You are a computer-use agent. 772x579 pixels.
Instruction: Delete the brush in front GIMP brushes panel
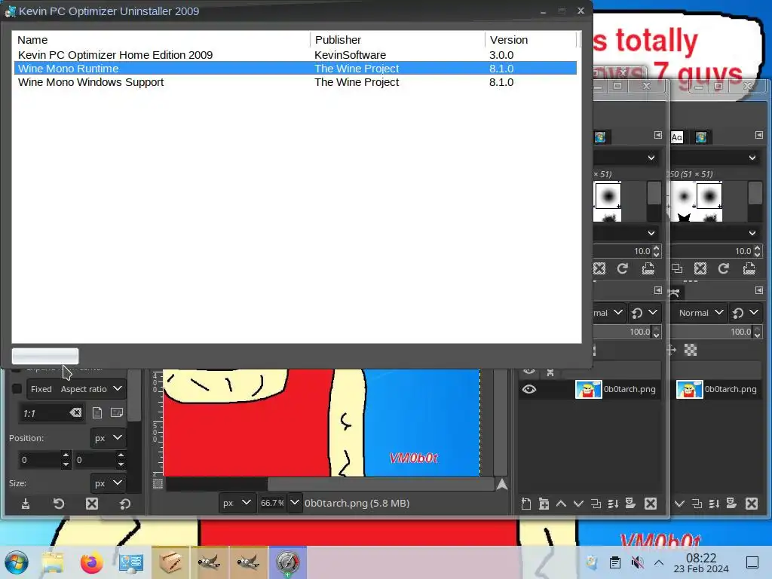click(599, 269)
